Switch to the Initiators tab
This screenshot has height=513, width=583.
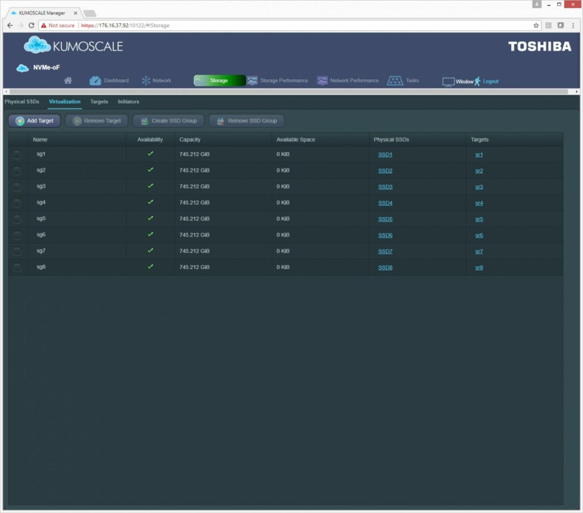128,101
